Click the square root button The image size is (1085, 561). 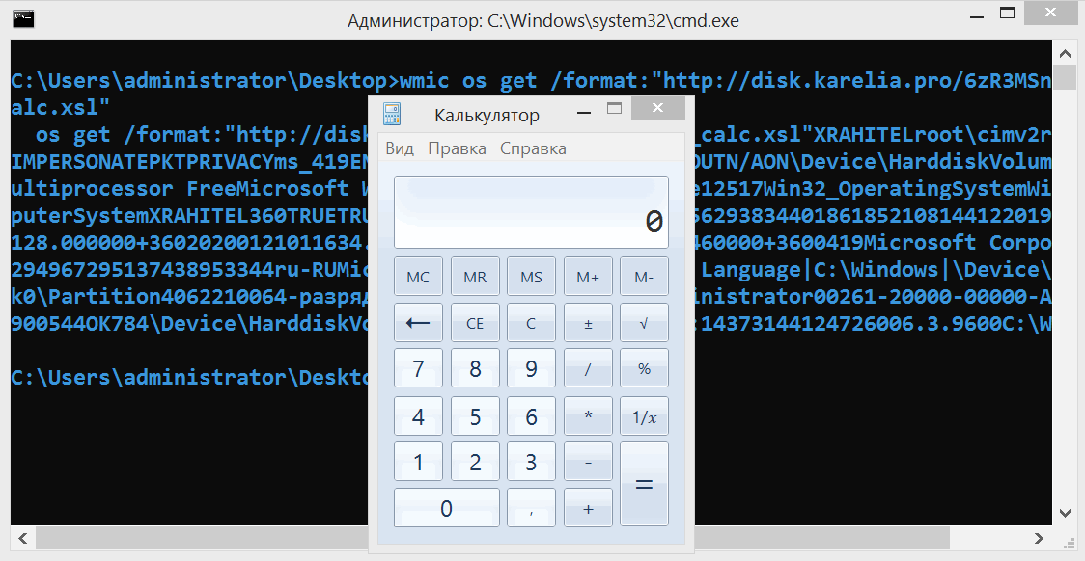pyautogui.click(x=644, y=322)
